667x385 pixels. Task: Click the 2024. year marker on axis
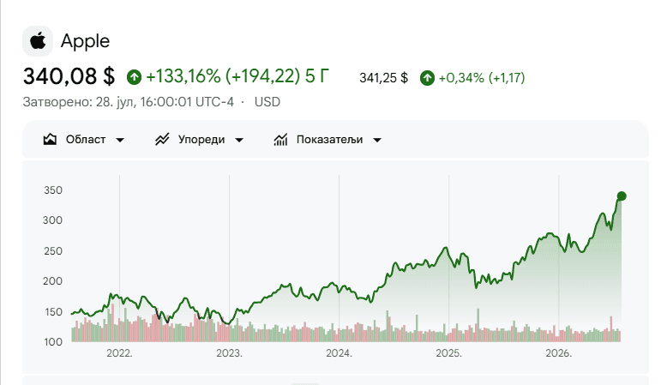pyautogui.click(x=339, y=353)
